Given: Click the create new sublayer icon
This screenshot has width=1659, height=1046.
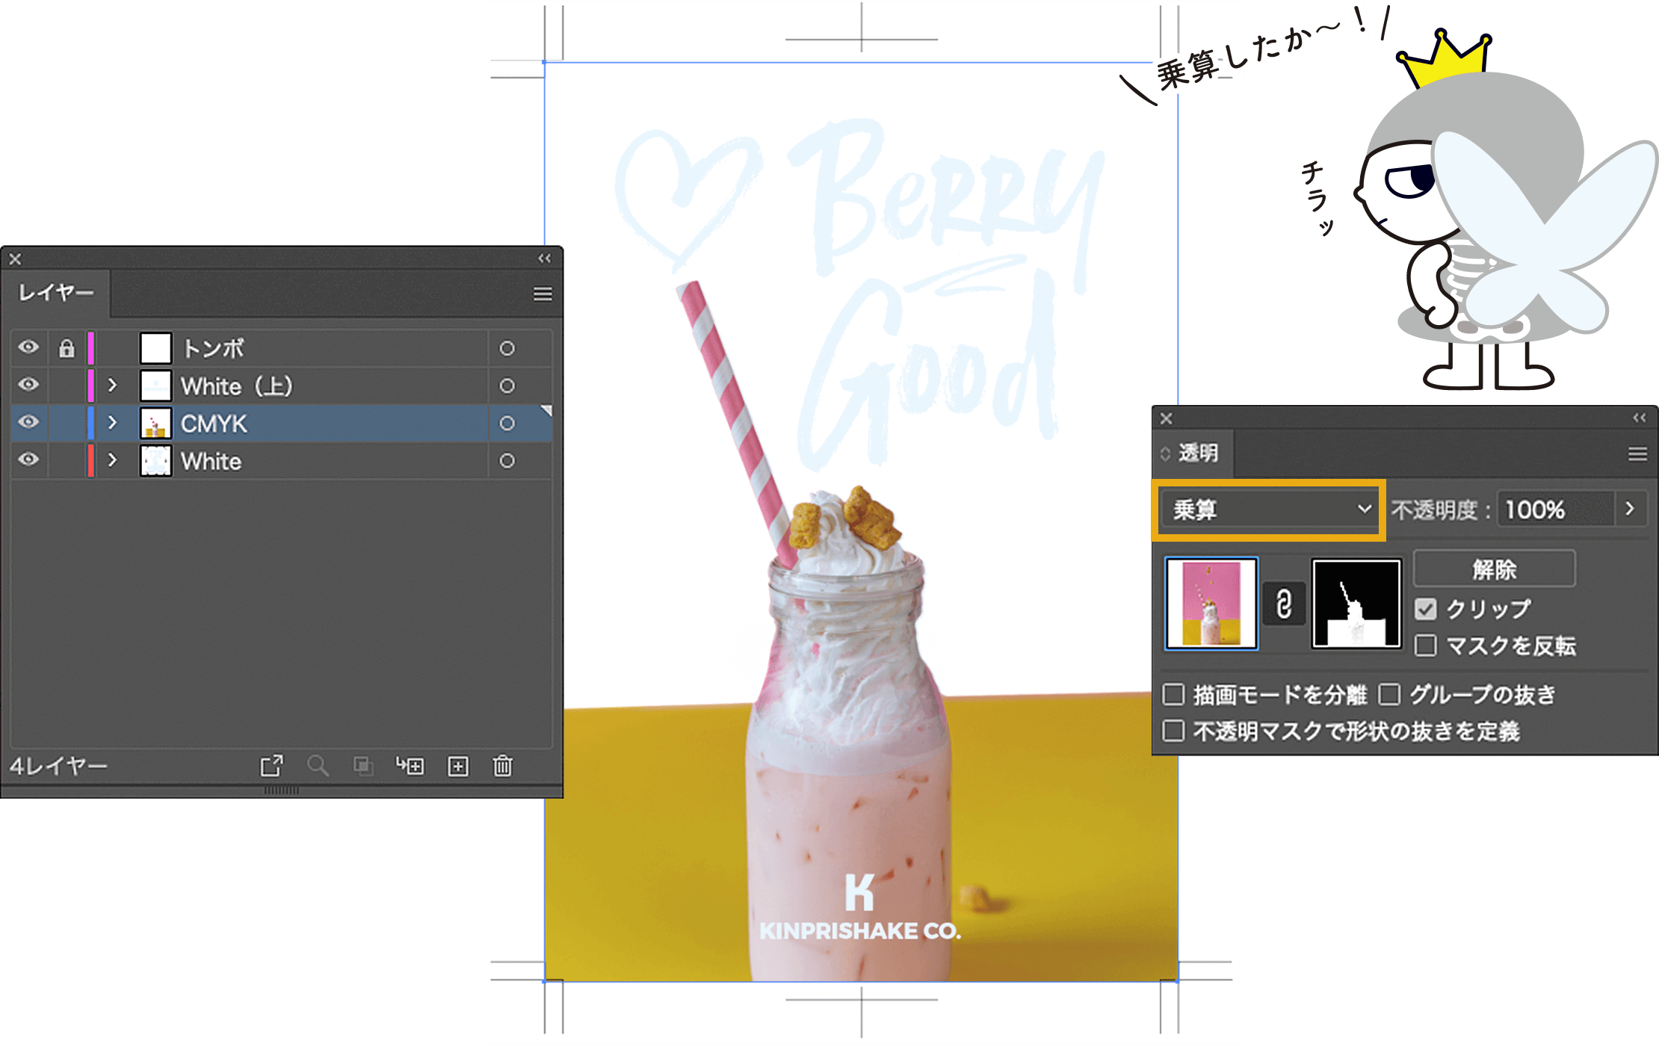Looking at the screenshot, I should pos(410,766).
